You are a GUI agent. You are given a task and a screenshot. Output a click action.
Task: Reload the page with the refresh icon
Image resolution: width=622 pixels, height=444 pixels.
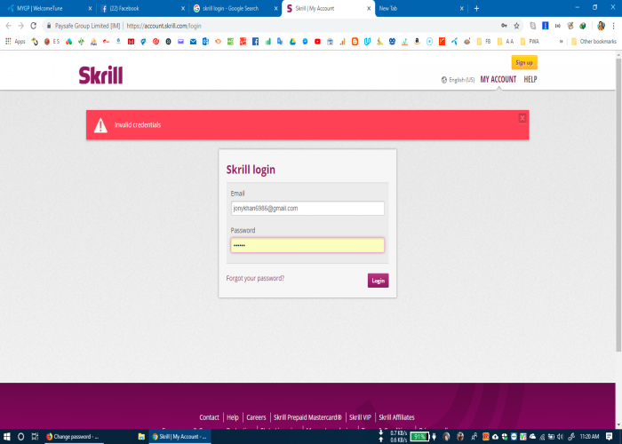[x=34, y=26]
